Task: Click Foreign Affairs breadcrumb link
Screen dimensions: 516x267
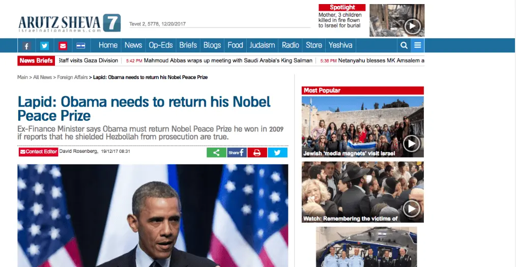Action: 72,77
